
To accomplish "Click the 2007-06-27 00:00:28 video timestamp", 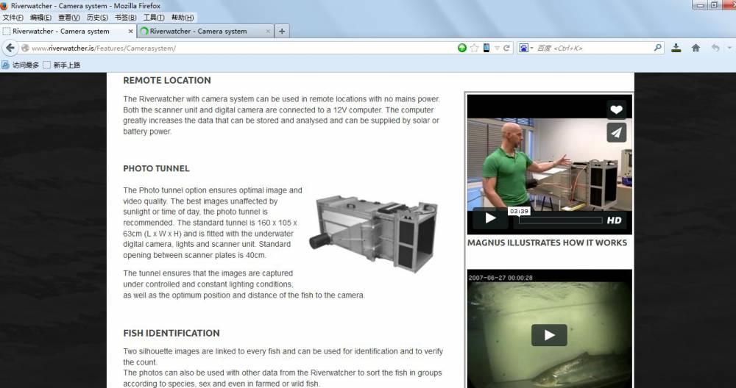I will [500, 278].
